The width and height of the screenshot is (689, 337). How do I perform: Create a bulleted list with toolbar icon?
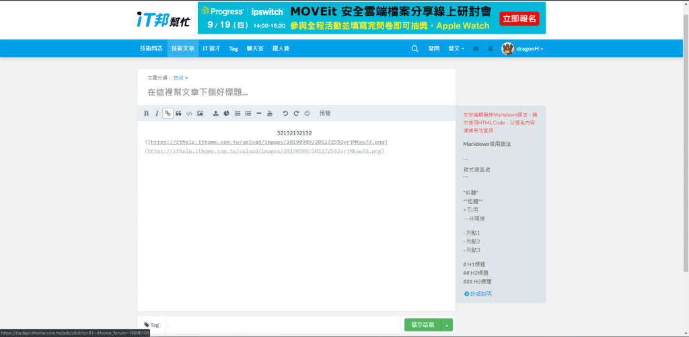(x=248, y=114)
